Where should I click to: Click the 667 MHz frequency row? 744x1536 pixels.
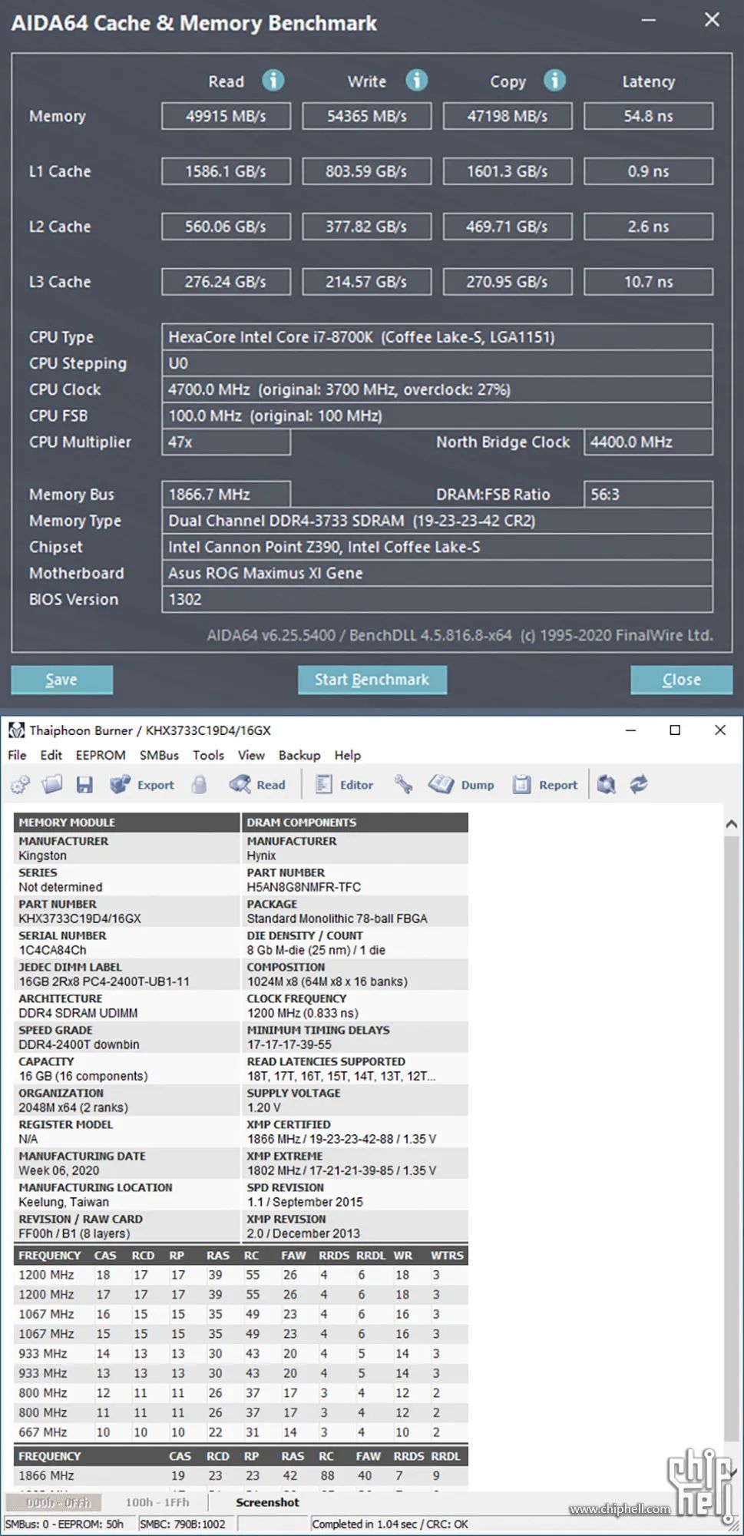coord(241,1432)
